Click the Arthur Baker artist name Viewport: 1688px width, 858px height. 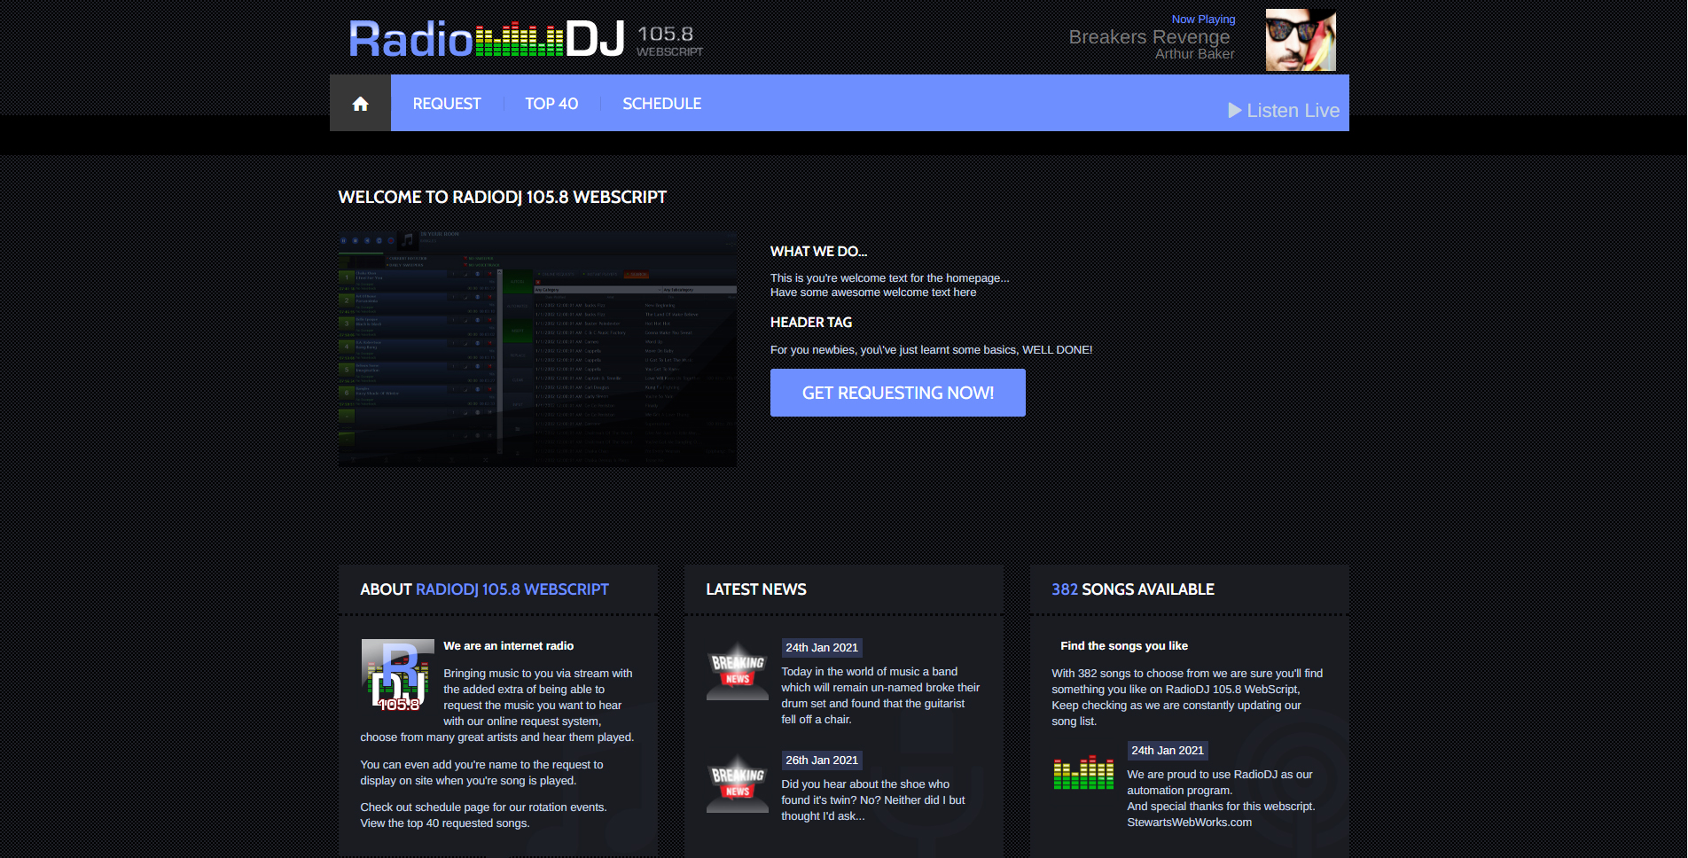click(x=1194, y=54)
